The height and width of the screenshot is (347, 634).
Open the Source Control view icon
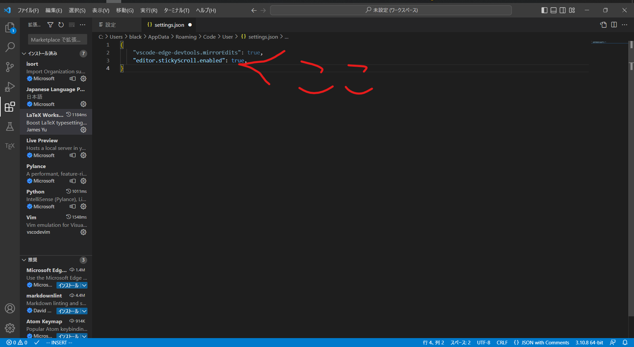point(10,67)
